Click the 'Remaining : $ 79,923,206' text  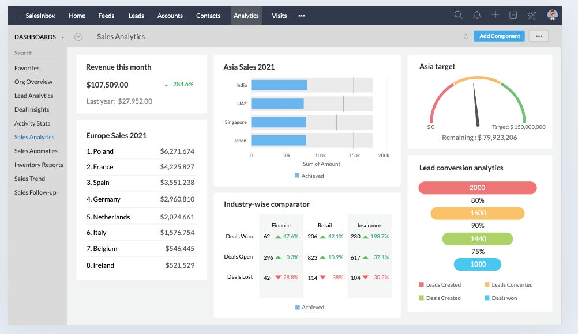[x=479, y=138]
